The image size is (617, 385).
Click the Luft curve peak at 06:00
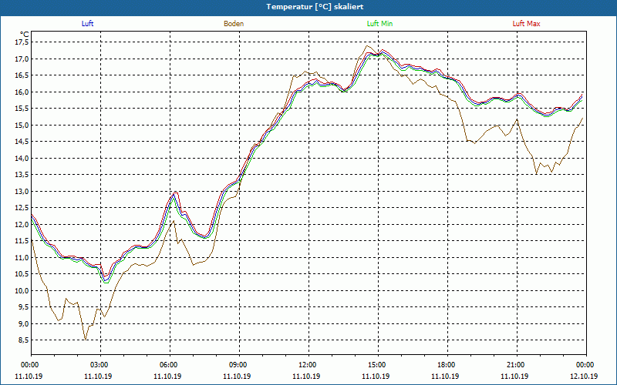[x=174, y=195]
